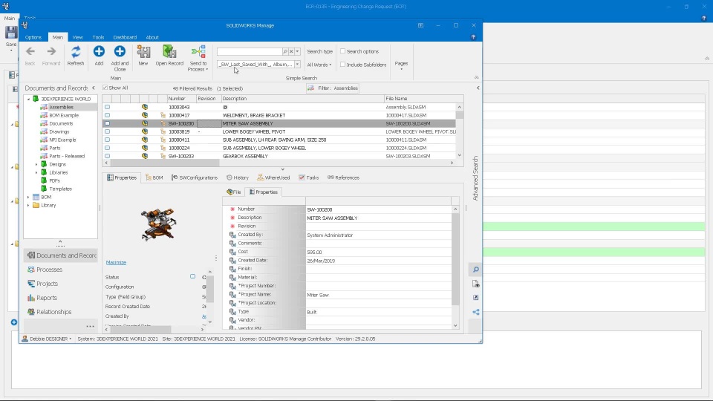The image size is (713, 401).
Task: Check the box for row 10000417
Action: coord(107,116)
